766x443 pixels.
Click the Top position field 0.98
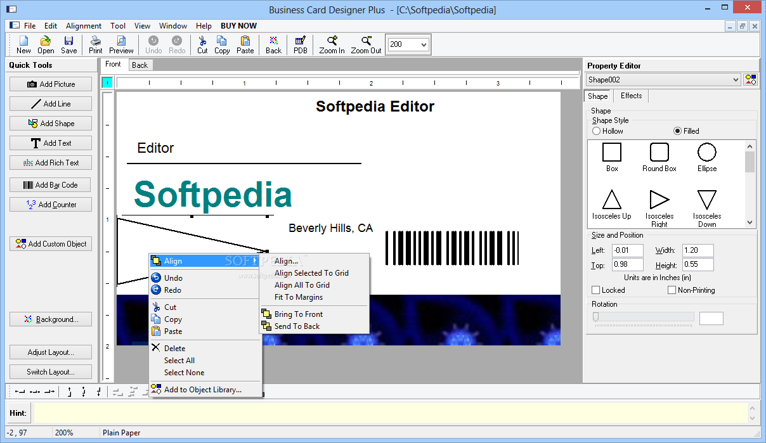point(627,265)
